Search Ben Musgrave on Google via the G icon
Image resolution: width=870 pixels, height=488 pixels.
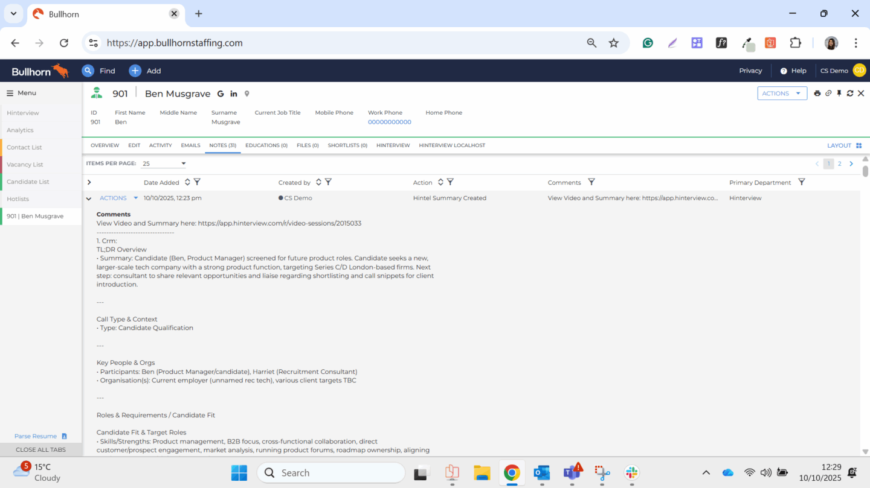coord(221,93)
